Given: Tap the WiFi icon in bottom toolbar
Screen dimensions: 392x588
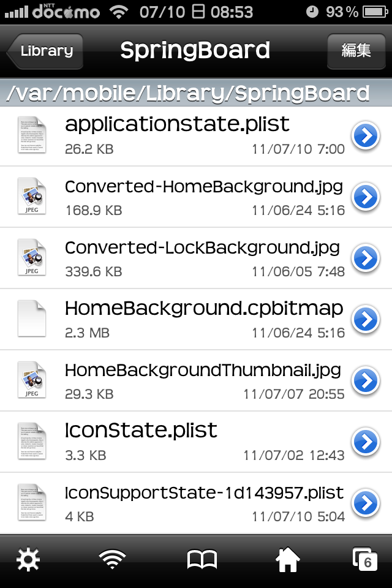Looking at the screenshot, I should coord(112,559).
